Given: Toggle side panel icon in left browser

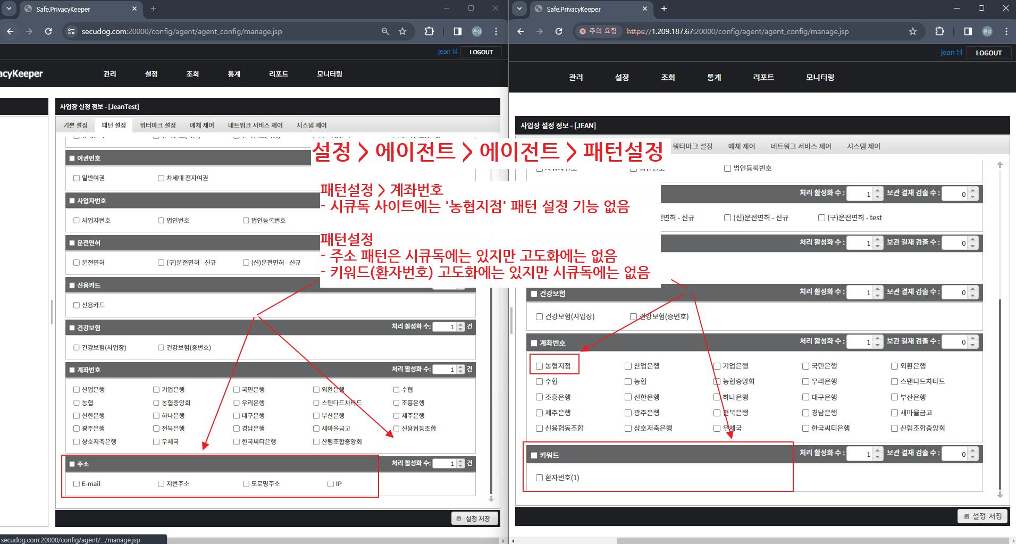Looking at the screenshot, I should [x=457, y=31].
